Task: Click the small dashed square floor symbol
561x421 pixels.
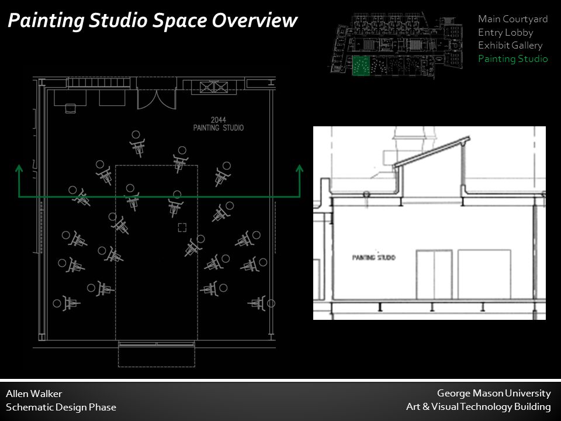Action: click(182, 227)
